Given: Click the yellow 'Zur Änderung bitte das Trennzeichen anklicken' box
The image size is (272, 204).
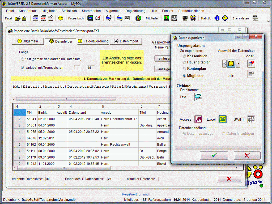Looking at the screenshot, I should click(x=122, y=60).
